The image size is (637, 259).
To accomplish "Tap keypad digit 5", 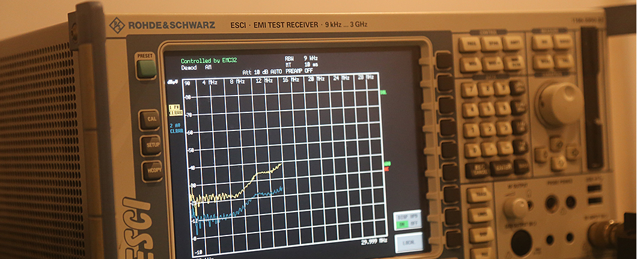I will (x=487, y=109).
